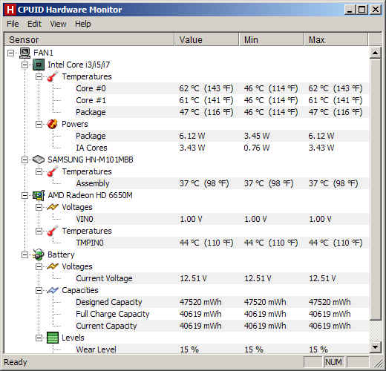
Task: Collapse Voltages group under AMD Radeon
Action: pyautogui.click(x=39, y=207)
